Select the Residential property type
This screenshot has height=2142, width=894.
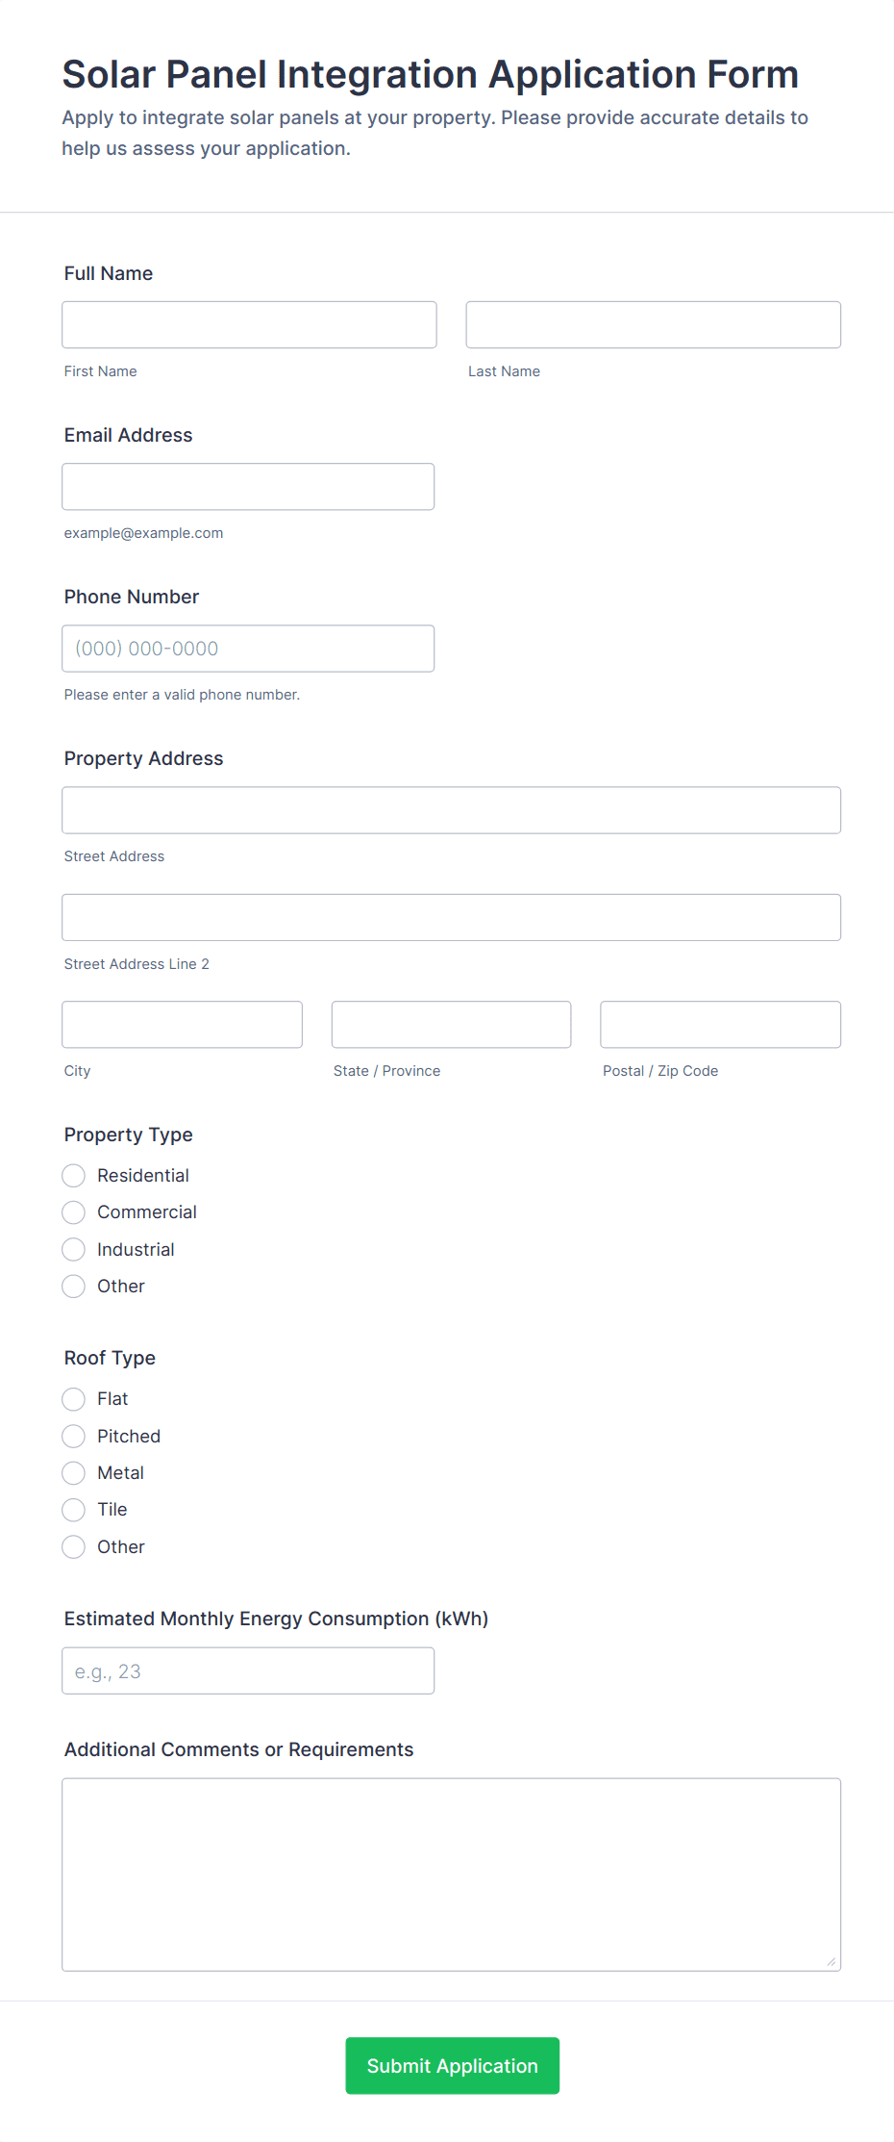[73, 1175]
